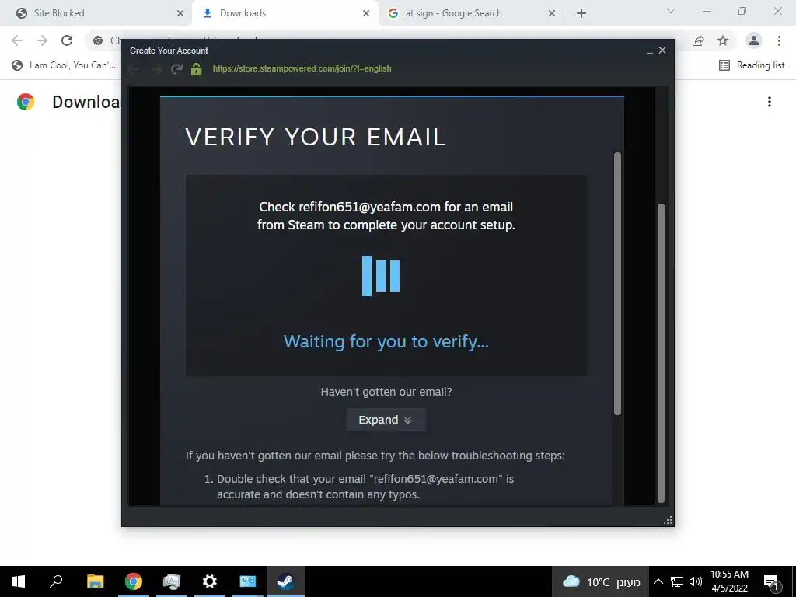Close the Google Search tab
This screenshot has height=597, width=796.
tap(552, 13)
